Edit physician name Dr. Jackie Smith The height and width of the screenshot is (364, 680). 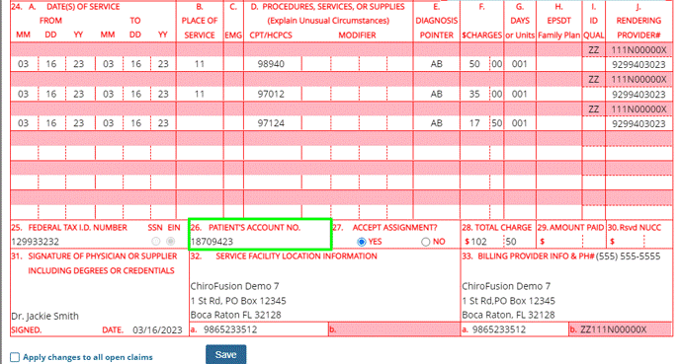coord(45,316)
